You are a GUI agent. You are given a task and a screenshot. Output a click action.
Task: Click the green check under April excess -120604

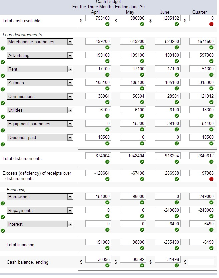click(107, 179)
